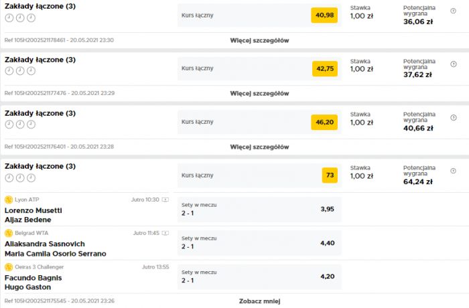Click live stream icon for Belgrad WTA match
Screen dimensions: 469x308
tap(165, 233)
